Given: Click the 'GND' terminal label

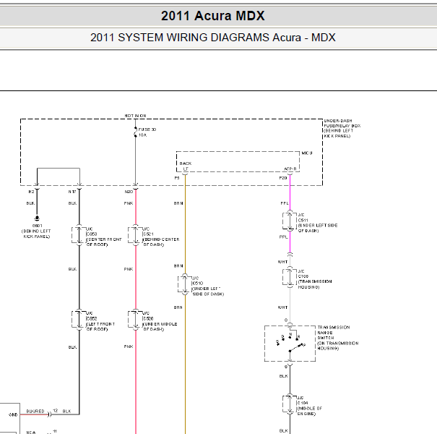Looking at the screenshot, I should pos(13,414).
